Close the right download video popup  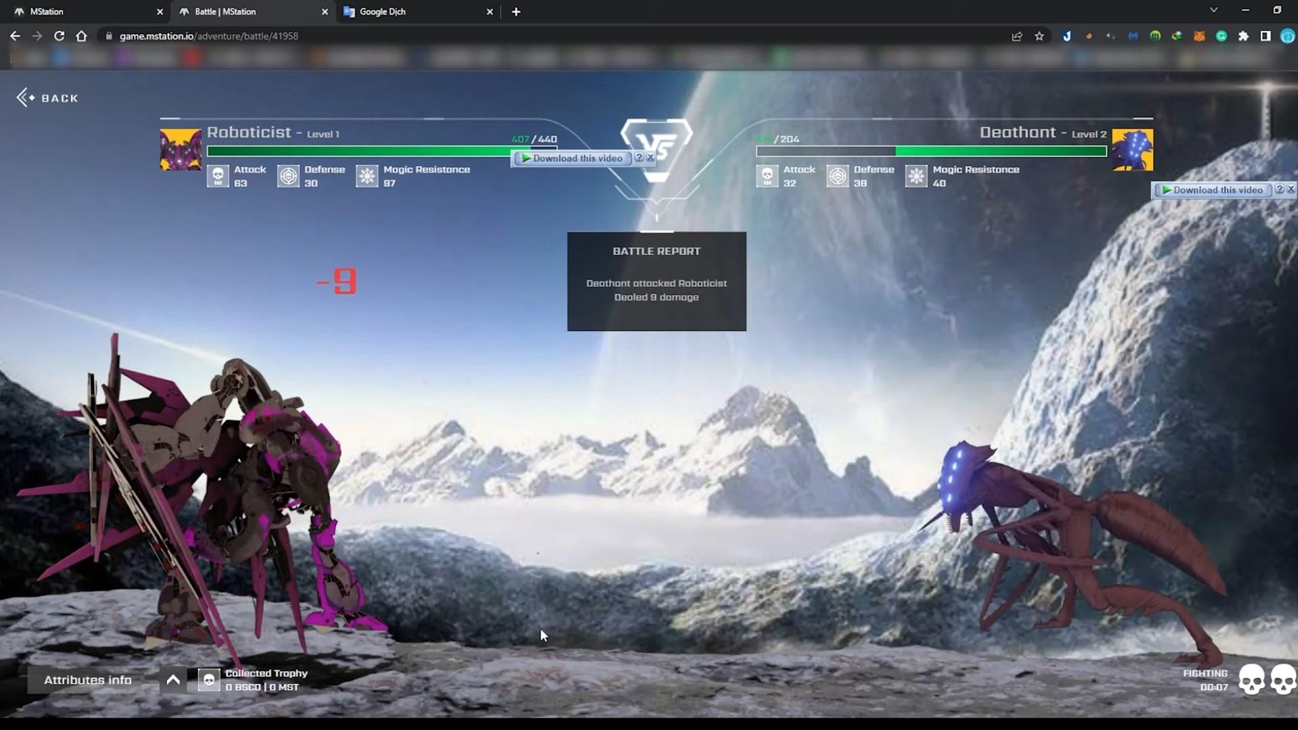coord(1291,190)
